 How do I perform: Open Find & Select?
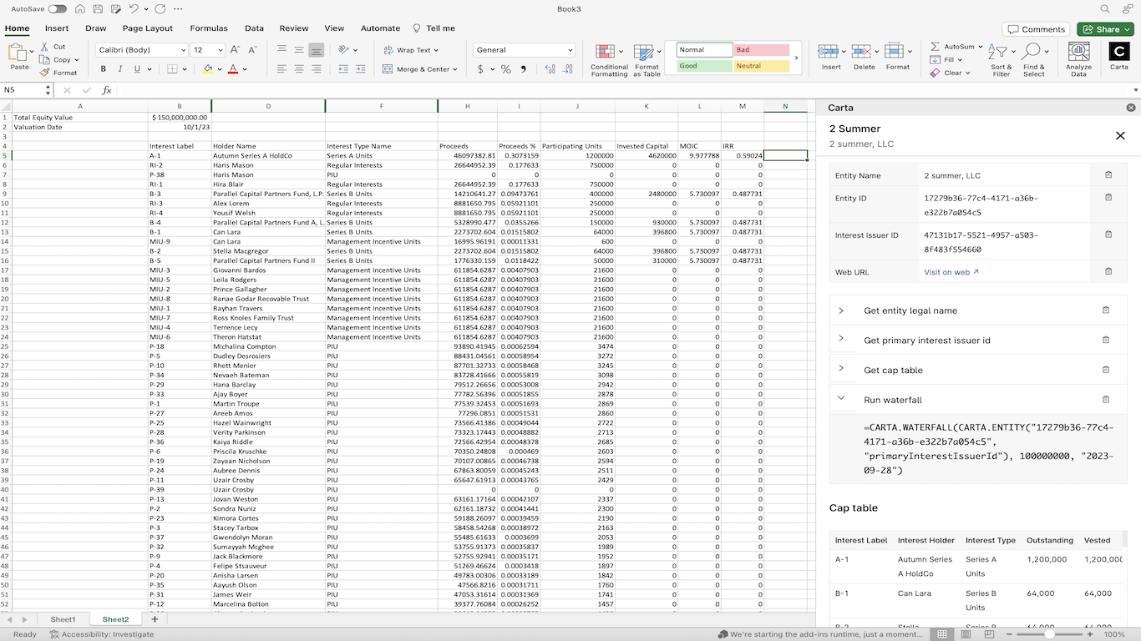tap(1034, 60)
